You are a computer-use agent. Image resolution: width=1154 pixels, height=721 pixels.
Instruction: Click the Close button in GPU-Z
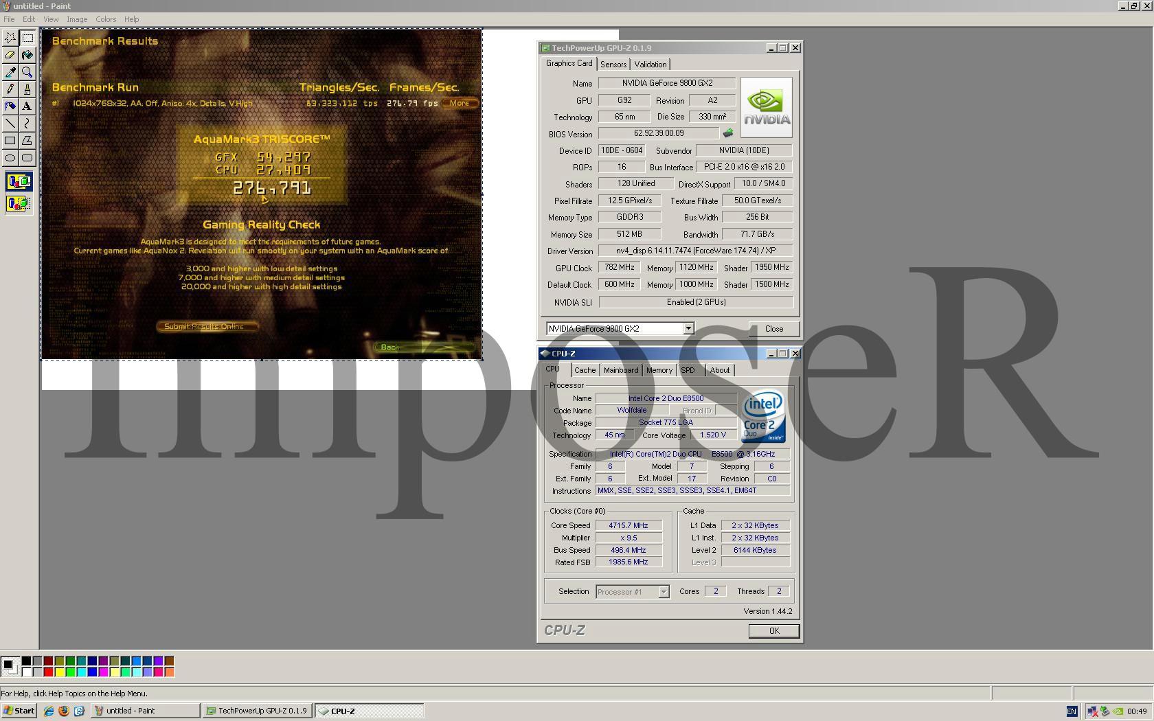774,329
